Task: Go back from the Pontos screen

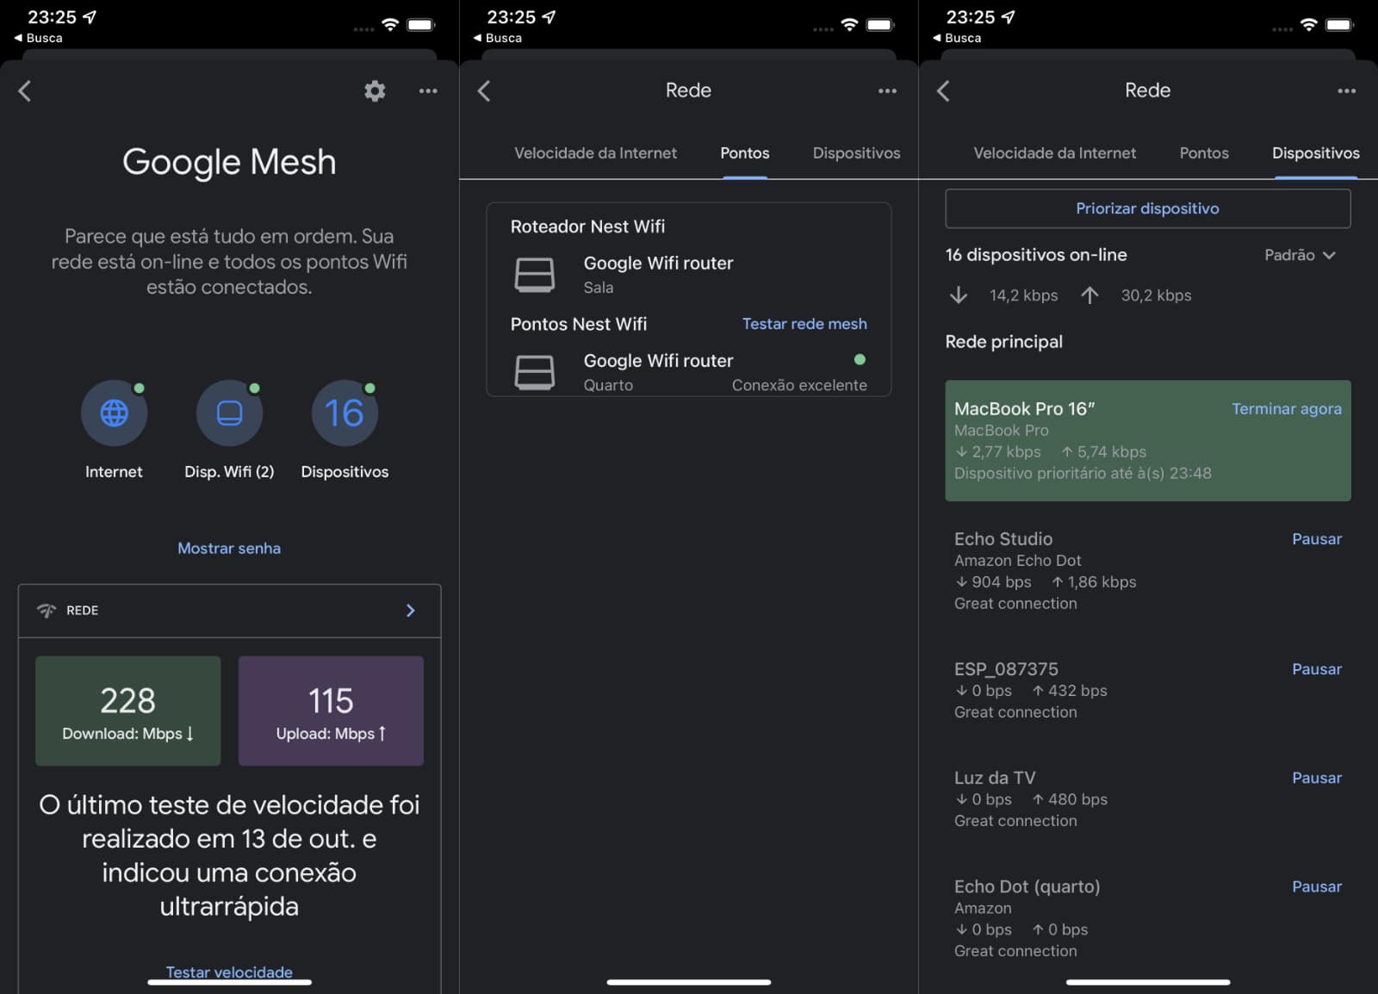Action: point(484,90)
